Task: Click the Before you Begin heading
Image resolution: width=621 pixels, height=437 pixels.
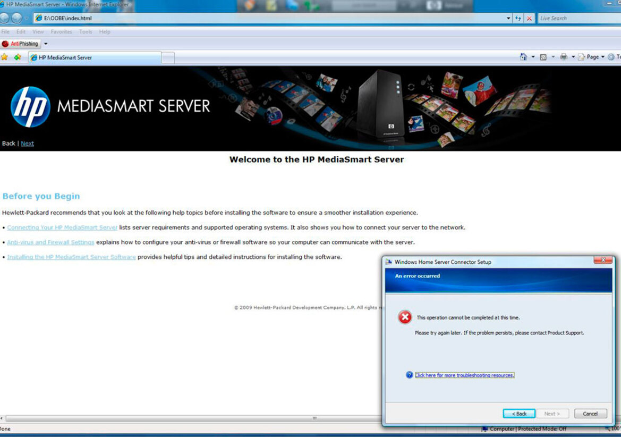Action: pos(41,196)
